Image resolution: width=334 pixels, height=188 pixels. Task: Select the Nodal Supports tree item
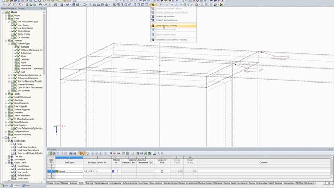[x=21, y=103]
